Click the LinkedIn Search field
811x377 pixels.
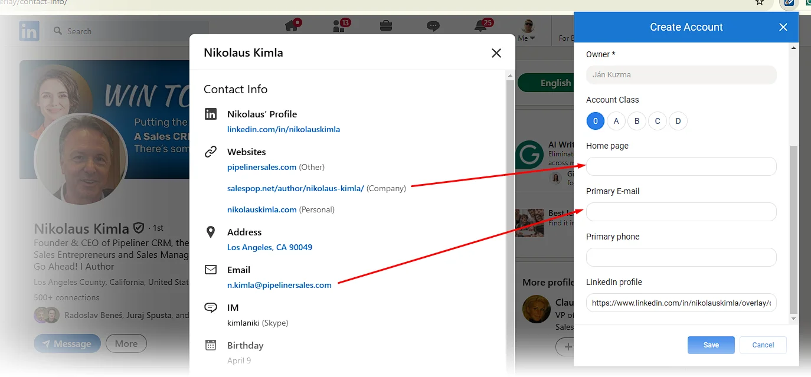(x=130, y=31)
